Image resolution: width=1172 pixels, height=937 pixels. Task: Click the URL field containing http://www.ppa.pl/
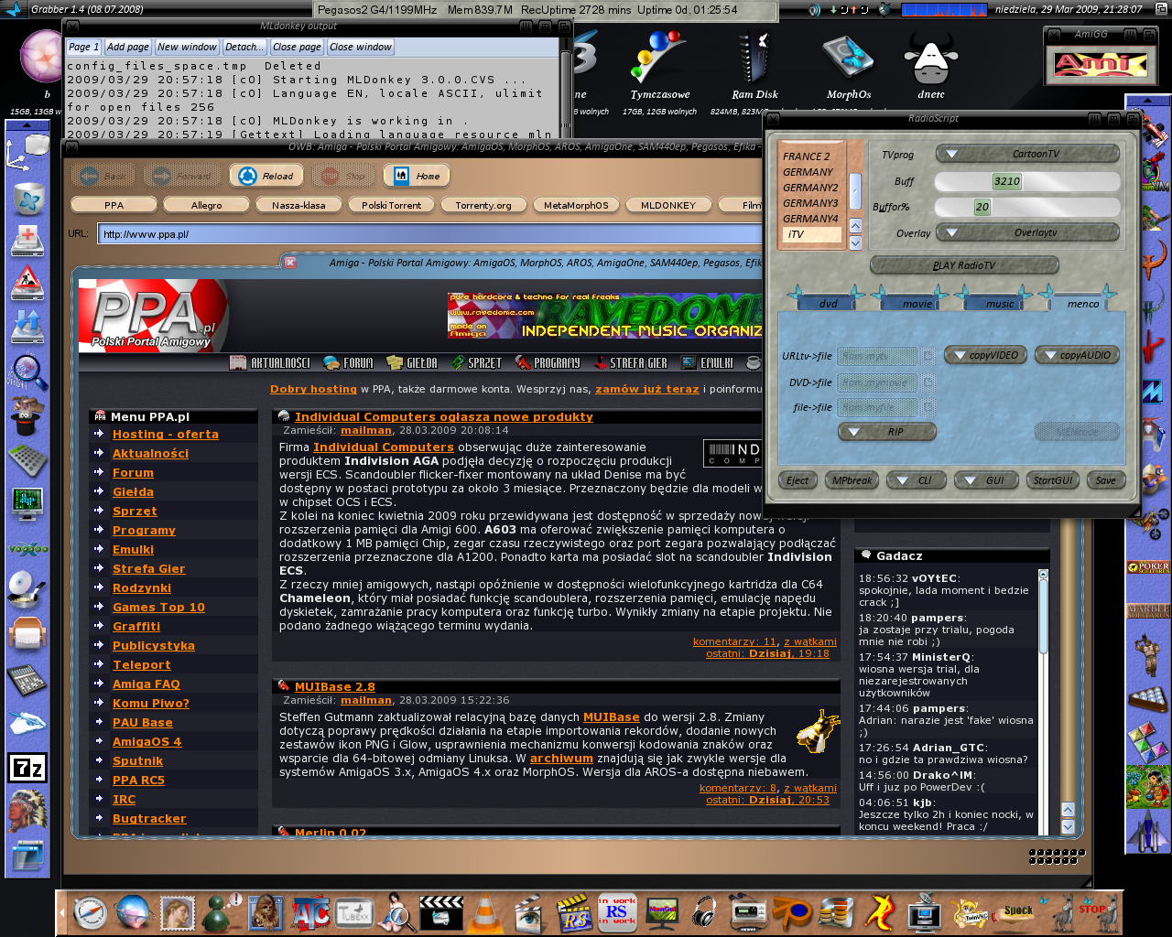pyautogui.click(x=430, y=234)
